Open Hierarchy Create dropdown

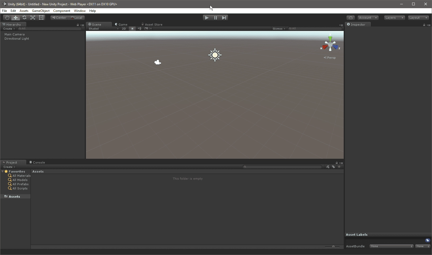9,29
